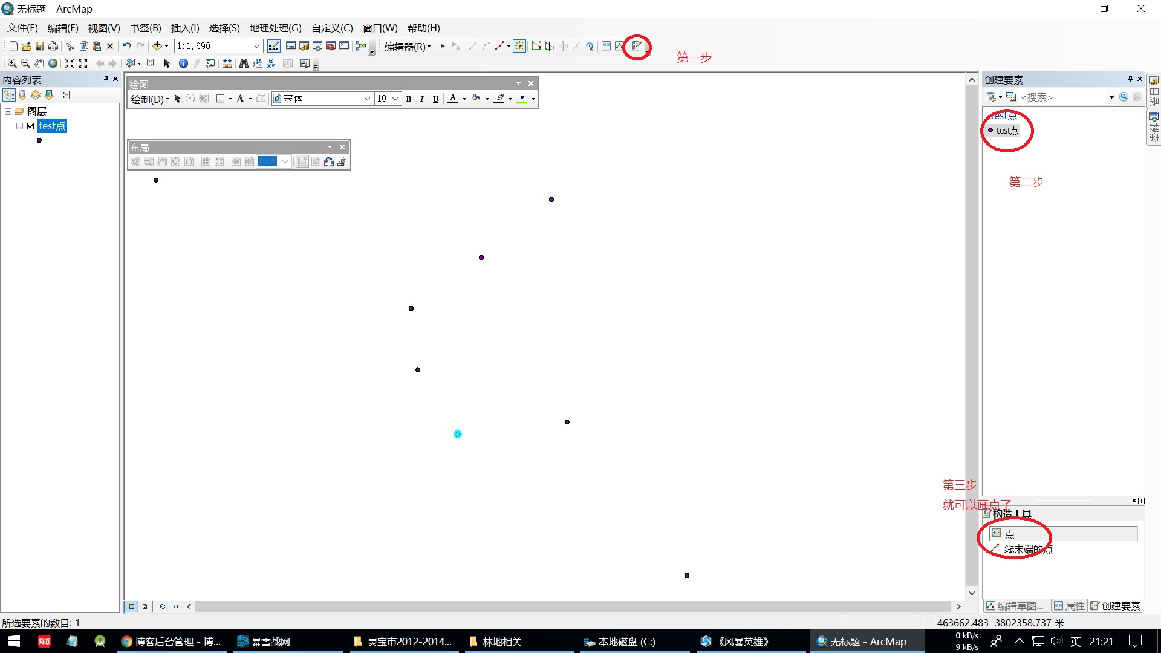
Task: Uncheck the test点 layer visibility checkbox
Action: (30, 126)
